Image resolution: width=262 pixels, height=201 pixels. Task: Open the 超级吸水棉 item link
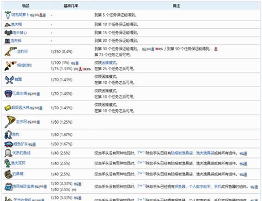[x=20, y=108]
